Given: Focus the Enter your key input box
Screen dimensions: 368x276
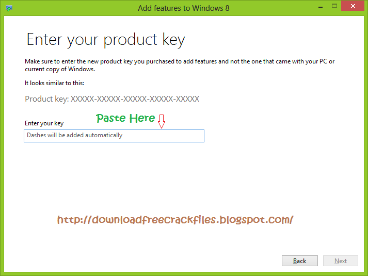Looking at the screenshot, I should (x=114, y=136).
